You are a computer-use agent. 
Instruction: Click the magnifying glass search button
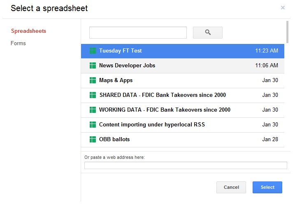(x=207, y=32)
